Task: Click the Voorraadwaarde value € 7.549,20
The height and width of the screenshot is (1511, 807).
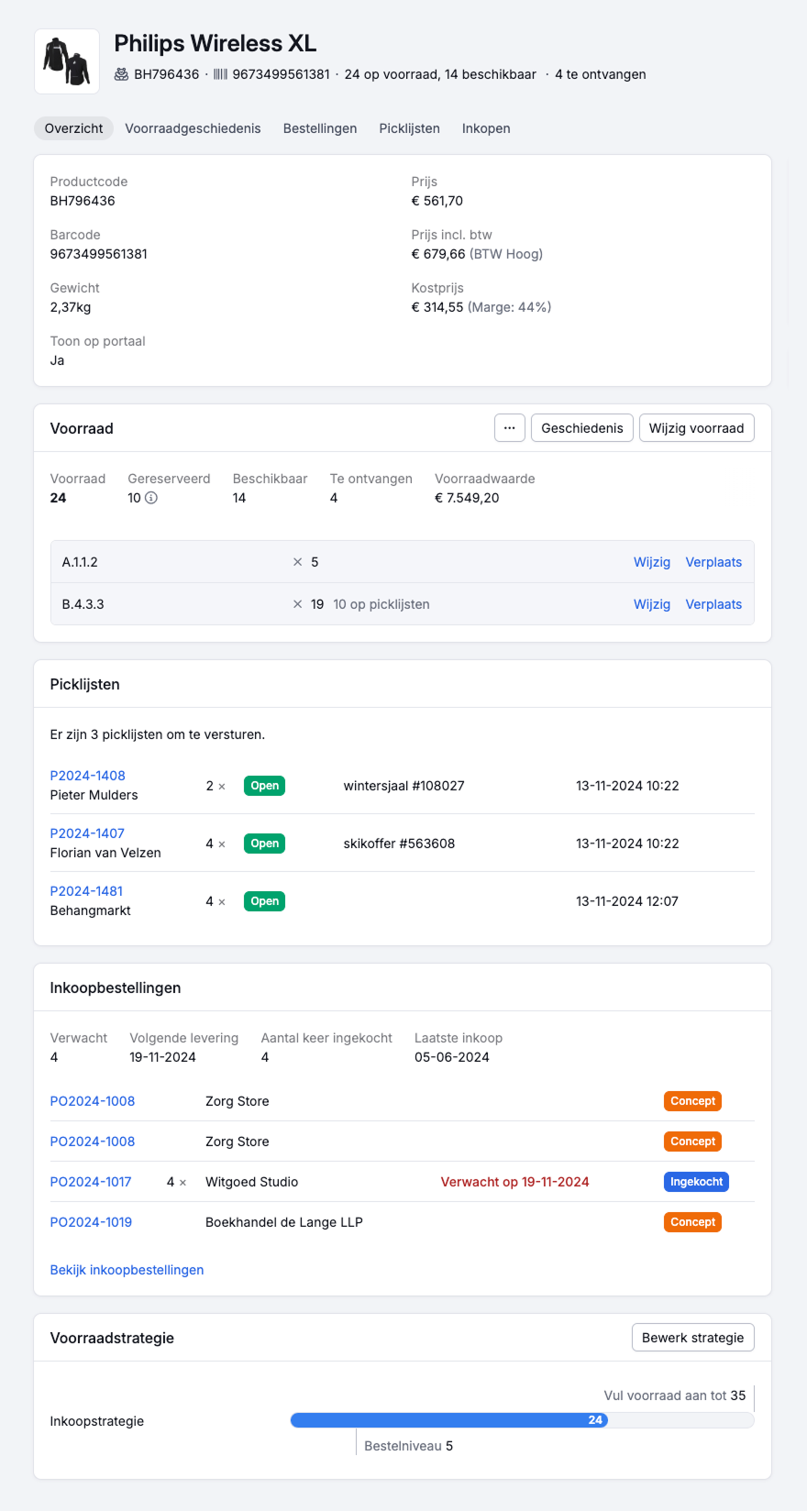Action: (467, 498)
